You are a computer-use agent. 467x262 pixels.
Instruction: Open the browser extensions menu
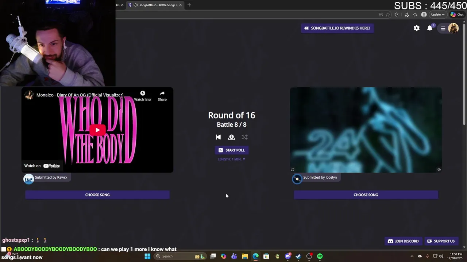[x=397, y=15]
